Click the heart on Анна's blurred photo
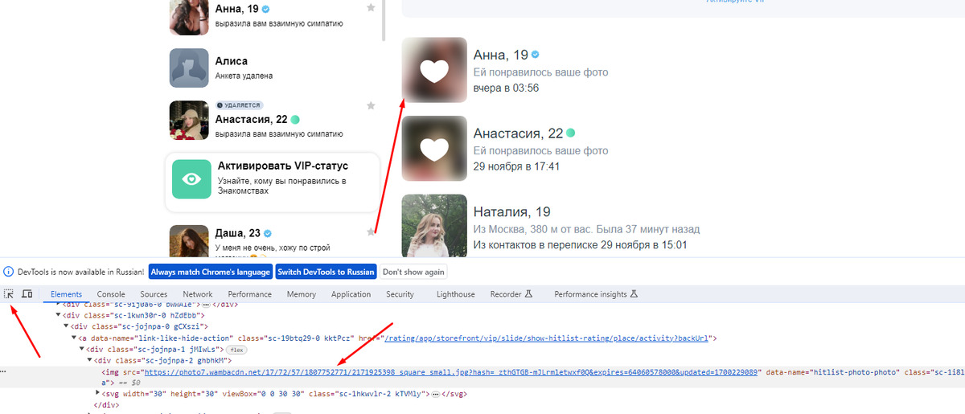Screen dimensions: 965x414 pyautogui.click(x=434, y=71)
